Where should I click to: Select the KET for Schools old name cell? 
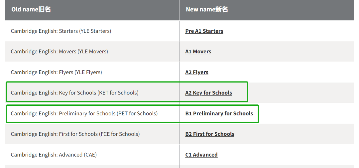(92, 93)
